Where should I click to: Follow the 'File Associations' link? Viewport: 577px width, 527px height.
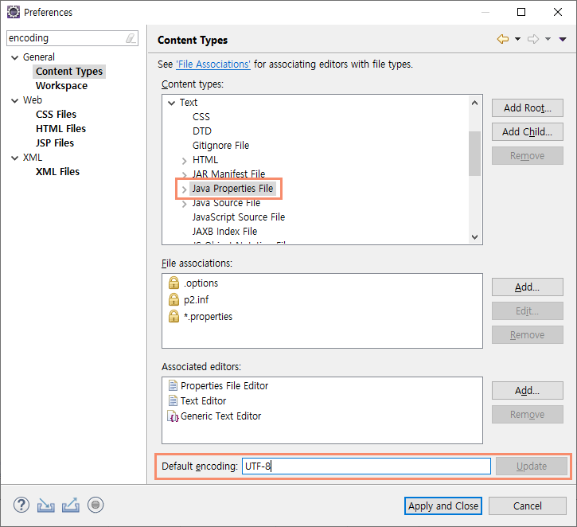click(213, 64)
